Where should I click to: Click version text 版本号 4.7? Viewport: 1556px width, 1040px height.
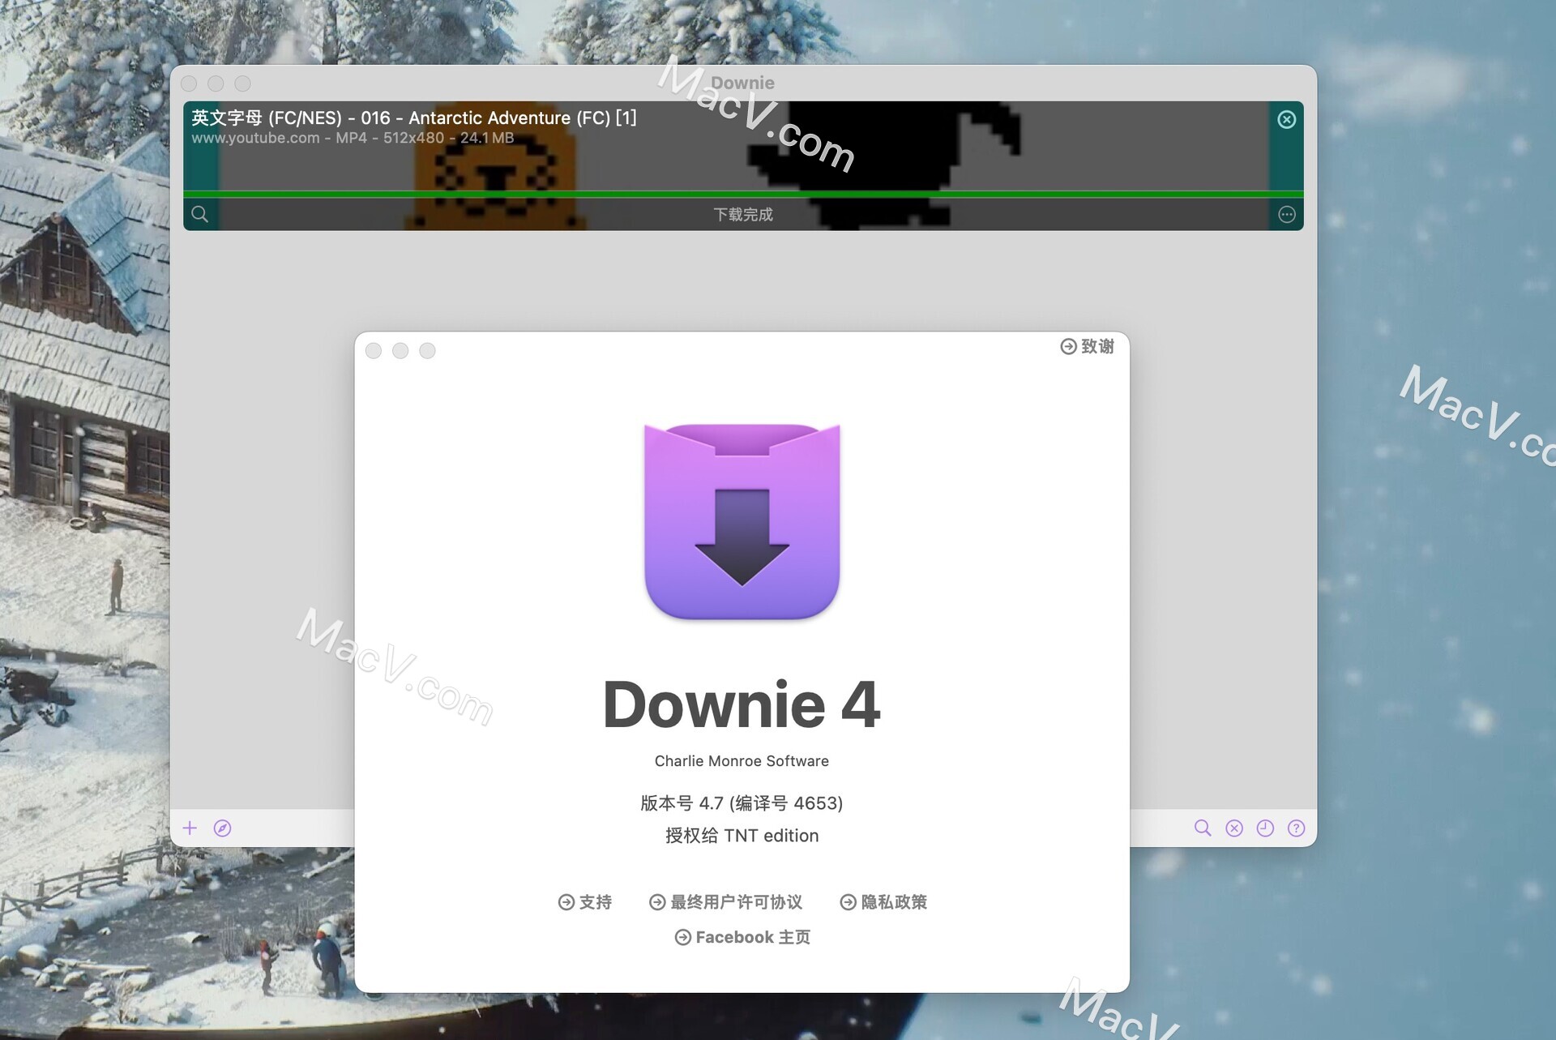[742, 802]
